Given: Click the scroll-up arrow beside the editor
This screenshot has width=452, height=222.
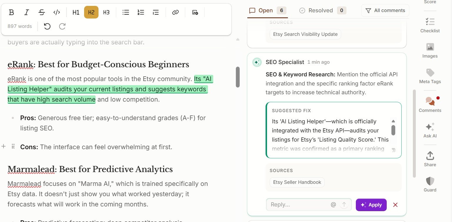Looking at the screenshot, I should [238, 39].
